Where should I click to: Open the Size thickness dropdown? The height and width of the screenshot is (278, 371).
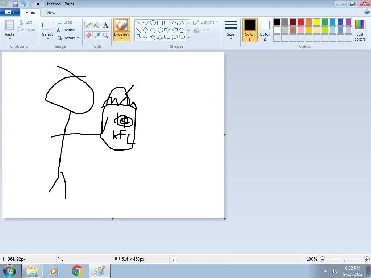click(x=230, y=30)
